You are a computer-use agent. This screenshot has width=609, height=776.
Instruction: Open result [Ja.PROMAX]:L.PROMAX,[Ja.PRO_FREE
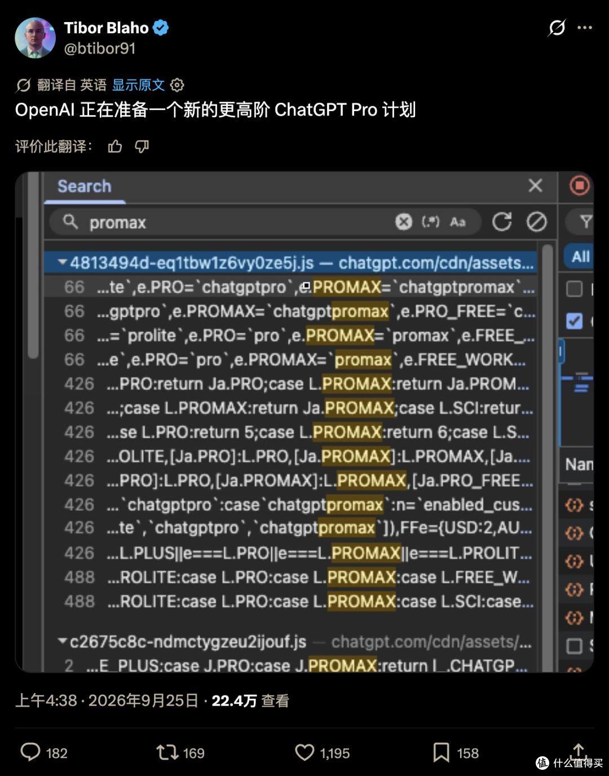(x=292, y=480)
